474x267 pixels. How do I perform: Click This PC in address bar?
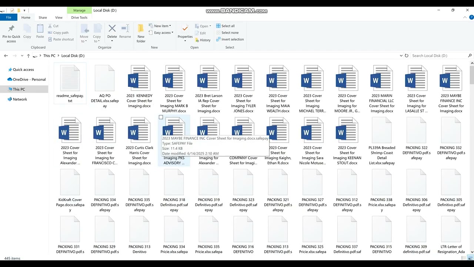(49, 56)
